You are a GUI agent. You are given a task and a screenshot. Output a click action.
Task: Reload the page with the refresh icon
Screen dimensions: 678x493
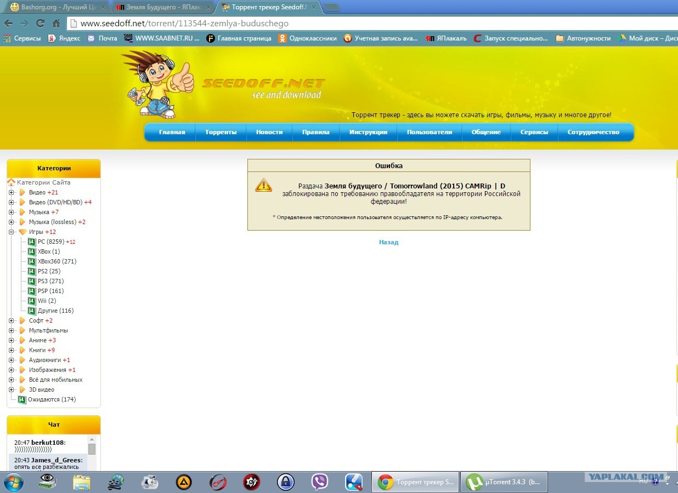point(40,24)
